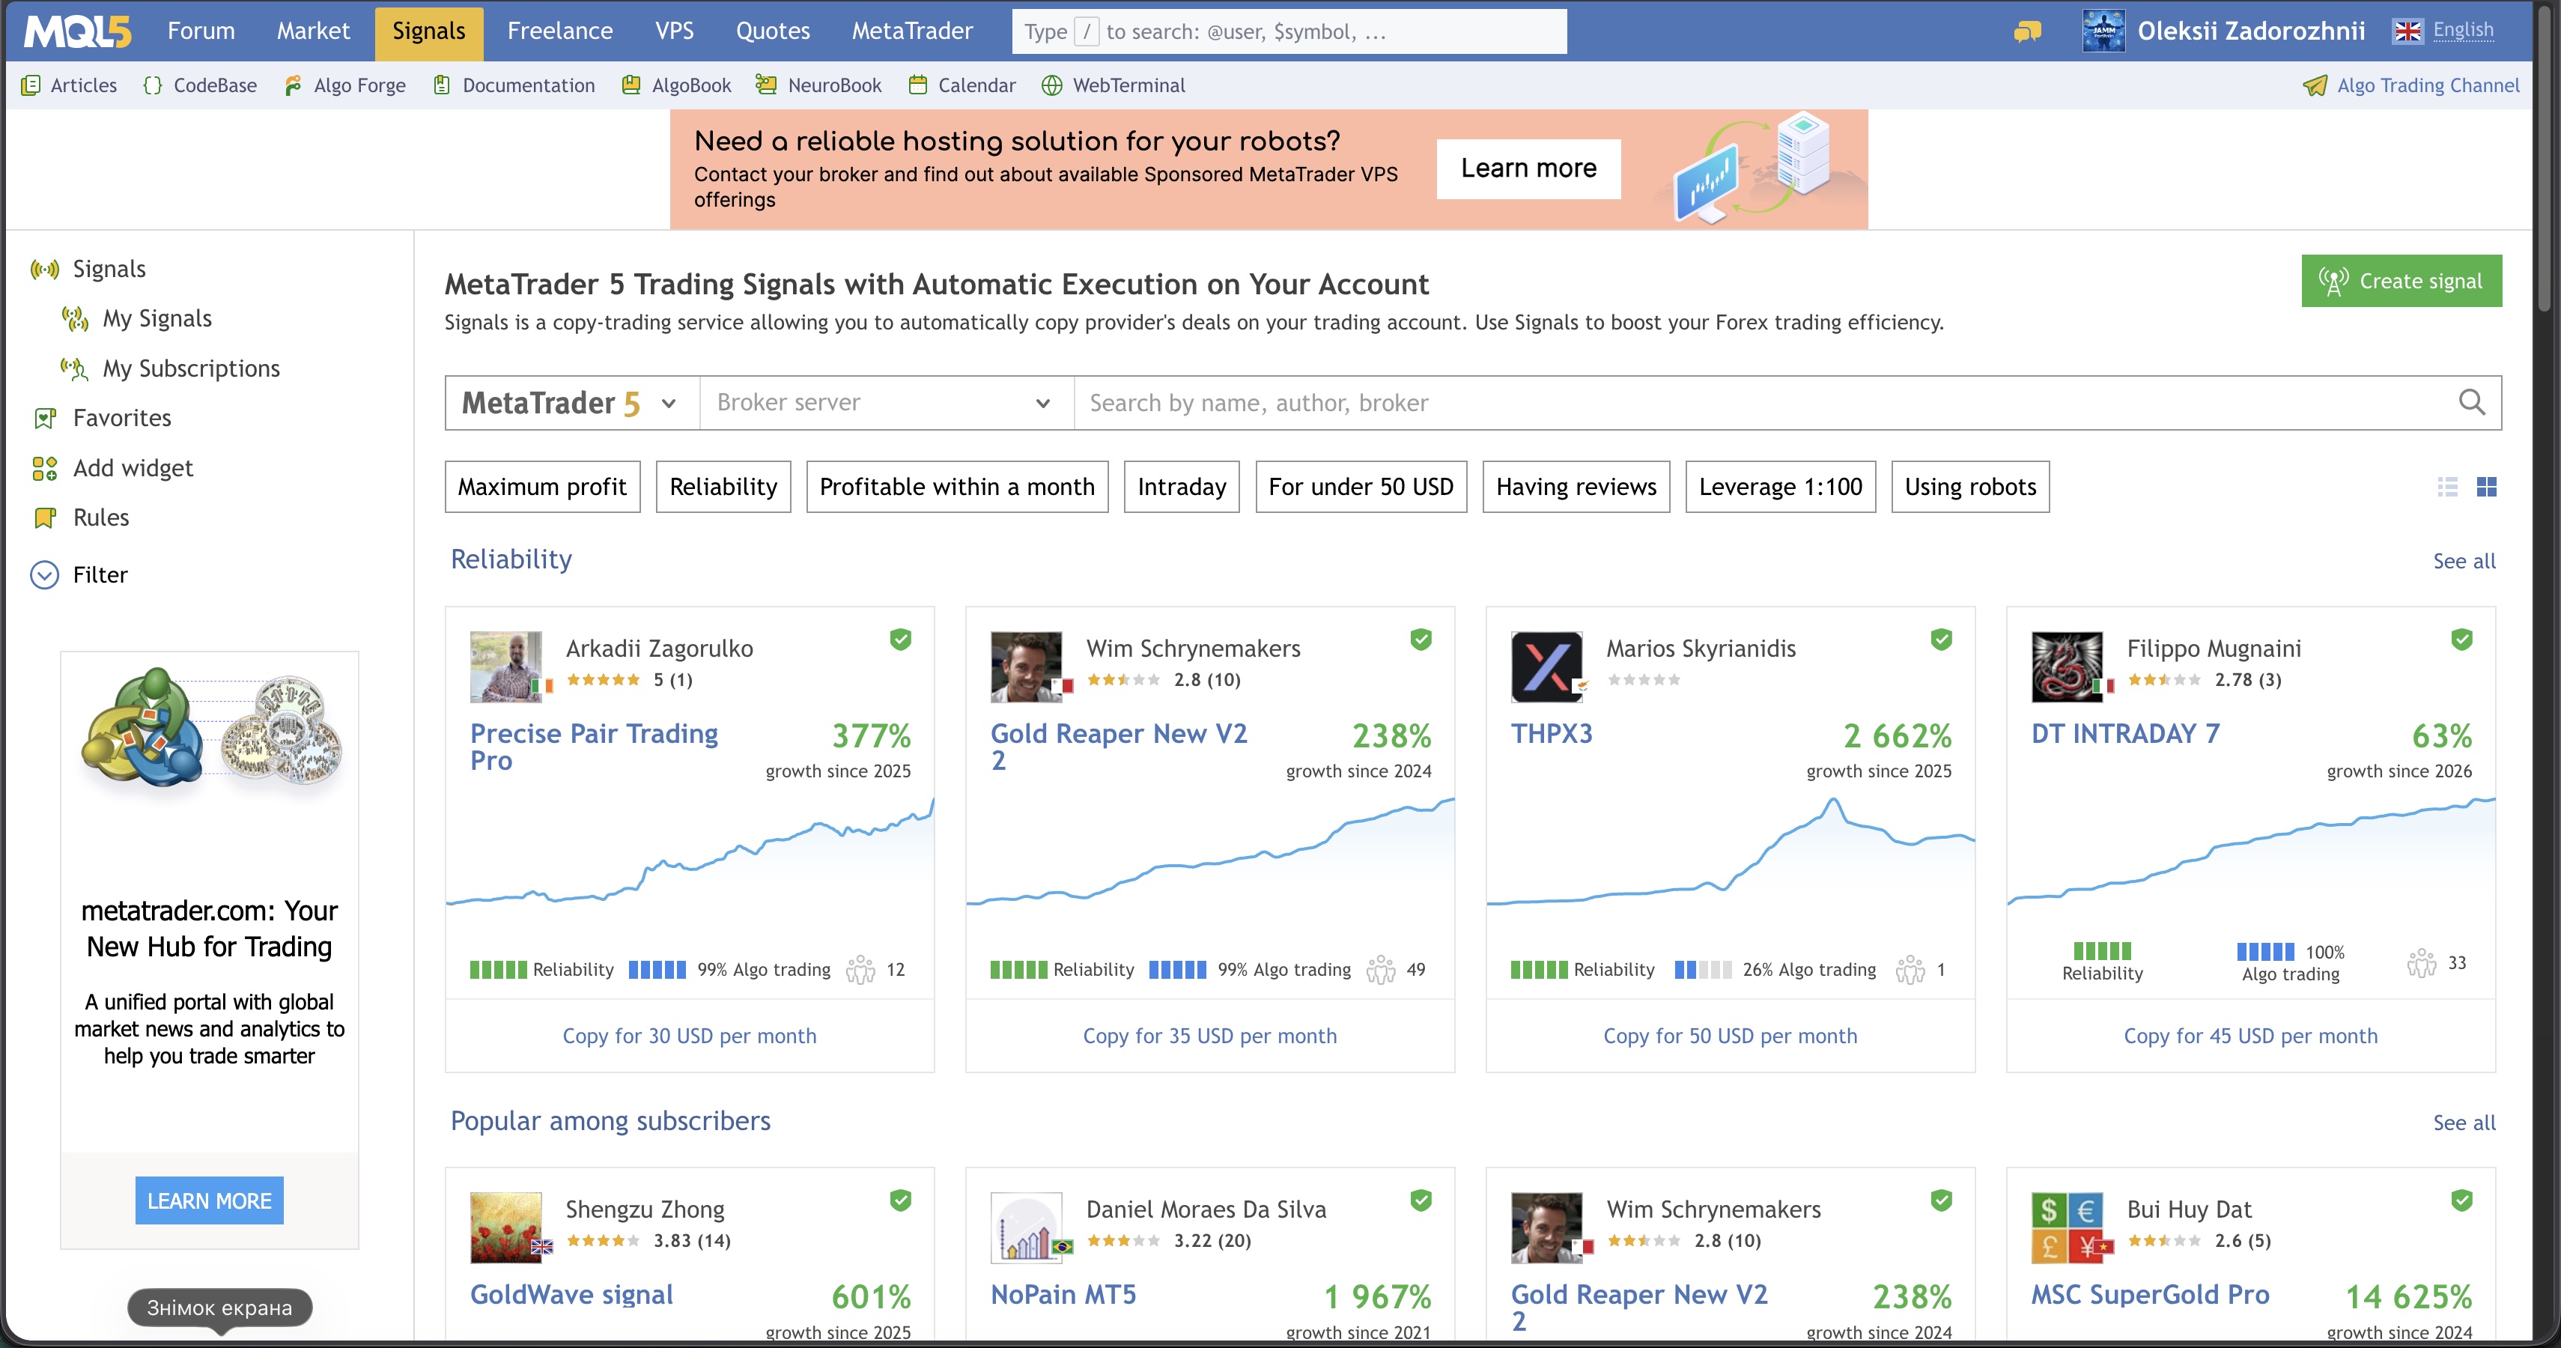Open the Market tab

pyautogui.click(x=313, y=31)
